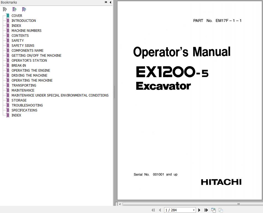The image size is (263, 213).
Task: Open MAINTENANCE UNDER SPECIAL ENVIRONMENTAL CONDITIONS bookmark
Action: point(60,95)
